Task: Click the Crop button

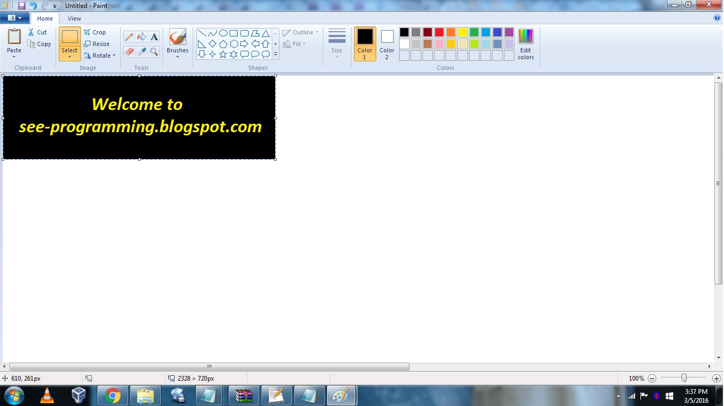Action: (x=96, y=32)
